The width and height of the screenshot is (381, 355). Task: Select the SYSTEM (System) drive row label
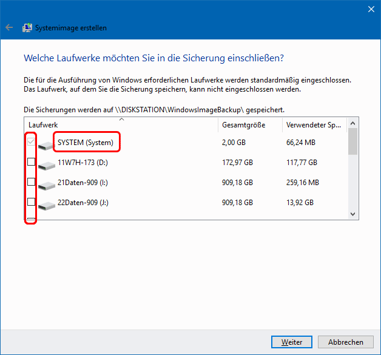(x=85, y=143)
